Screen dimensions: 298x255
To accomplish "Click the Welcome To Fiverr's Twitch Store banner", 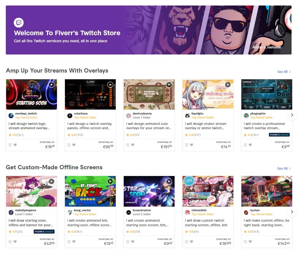I will 149,30.
